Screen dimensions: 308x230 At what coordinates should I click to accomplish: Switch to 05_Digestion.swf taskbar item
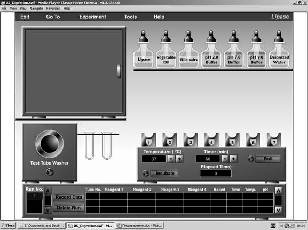click(x=90, y=226)
